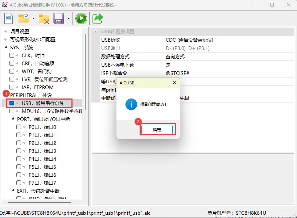Toggle P1口, 端口1 checkbox
Viewport: 297px width, 218px height.
pyautogui.click(x=18, y=135)
